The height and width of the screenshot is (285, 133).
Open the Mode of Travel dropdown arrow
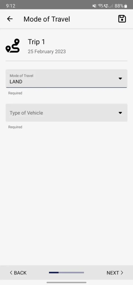(x=120, y=78)
